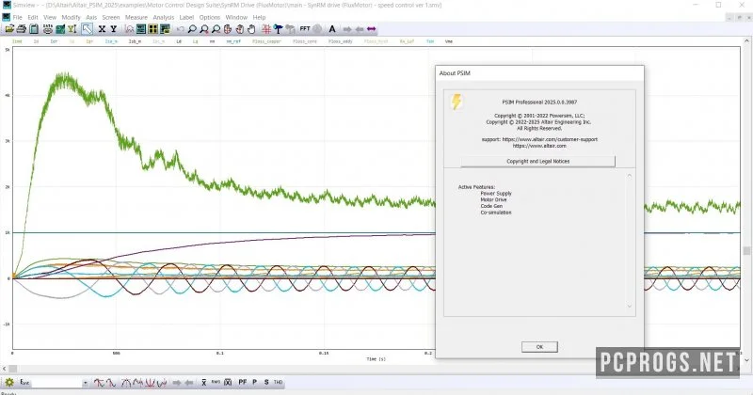Click horizontal scrollbar left arrow
This screenshot has height=395, width=753.
point(5,369)
